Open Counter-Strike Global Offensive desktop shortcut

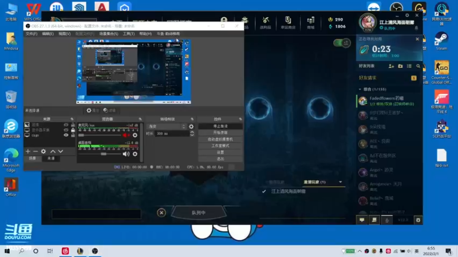[441, 73]
